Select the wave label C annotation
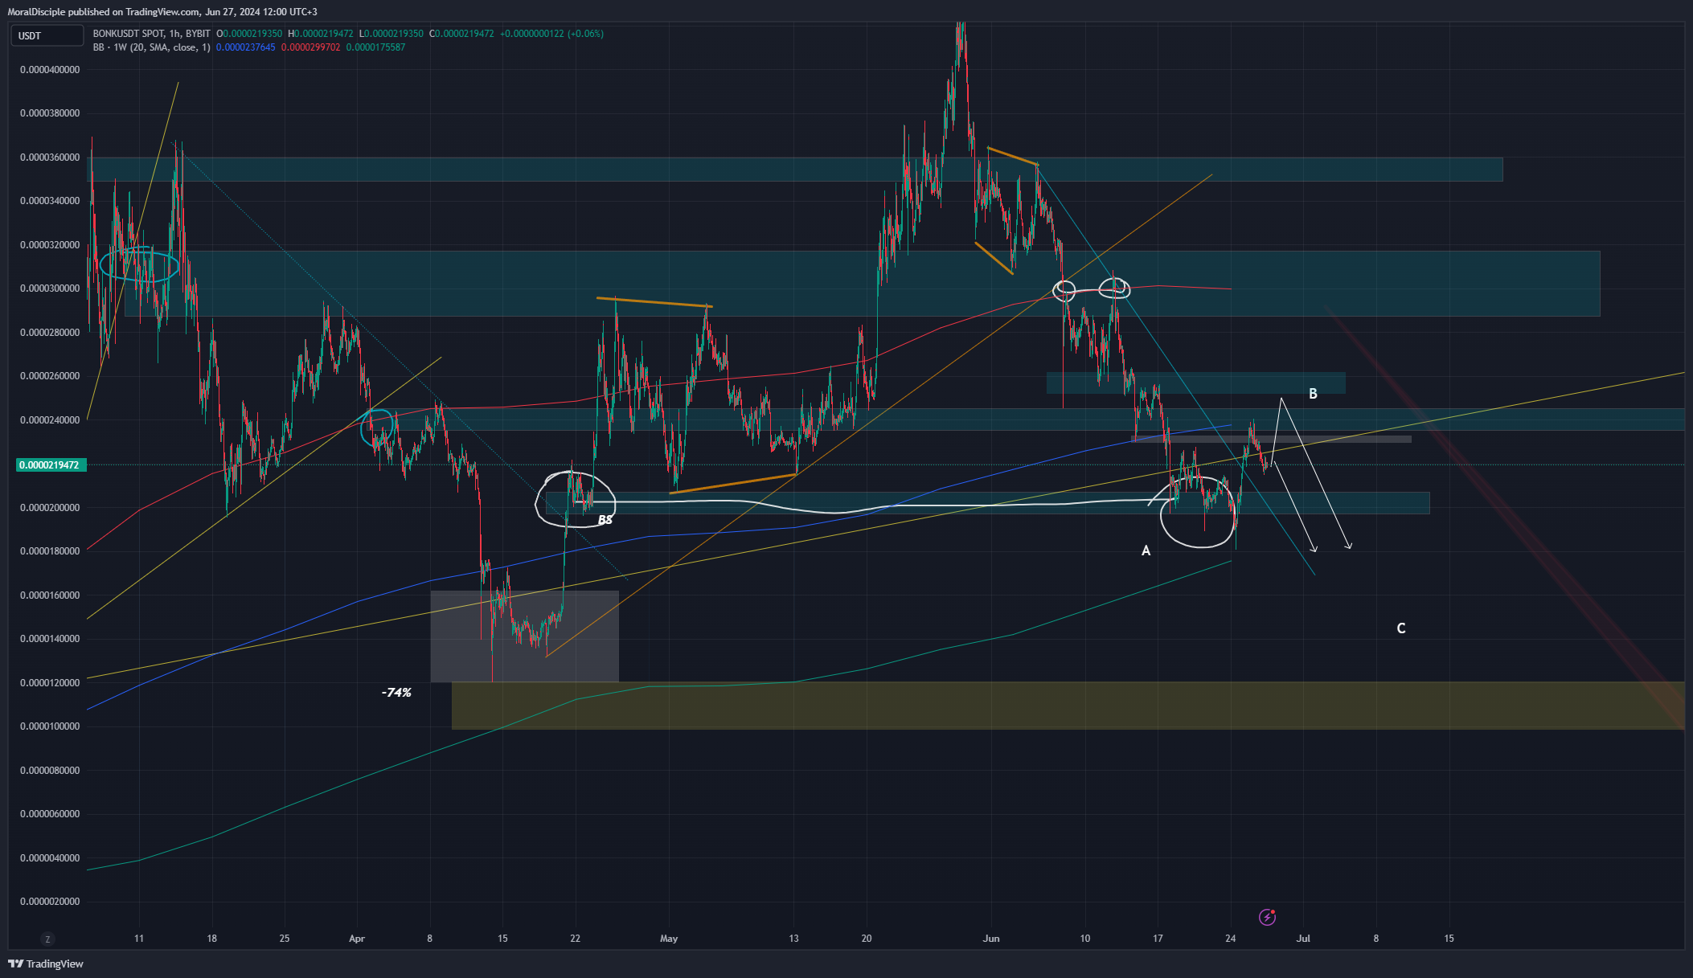 pos(1401,628)
